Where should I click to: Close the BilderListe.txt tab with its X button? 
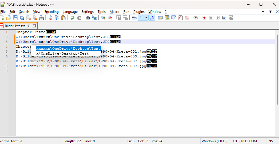[x=34, y=26]
